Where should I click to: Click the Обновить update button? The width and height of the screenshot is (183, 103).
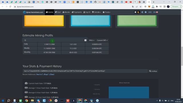tap(176, 7)
